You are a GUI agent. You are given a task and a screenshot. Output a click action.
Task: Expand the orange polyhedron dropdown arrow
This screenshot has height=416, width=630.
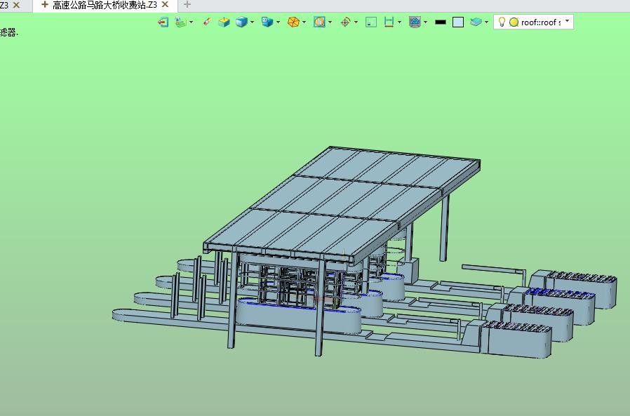[304, 22]
